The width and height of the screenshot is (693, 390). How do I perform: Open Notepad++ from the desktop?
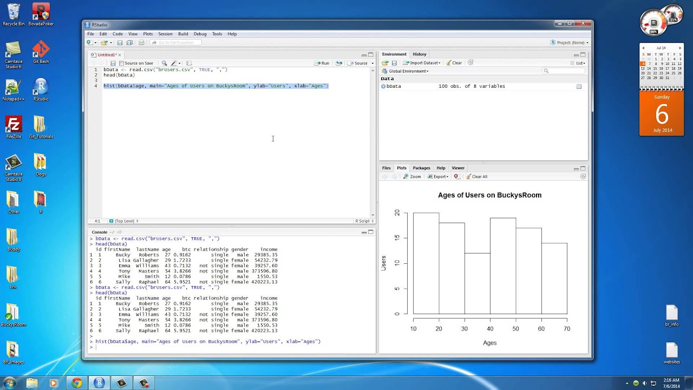coord(14,90)
